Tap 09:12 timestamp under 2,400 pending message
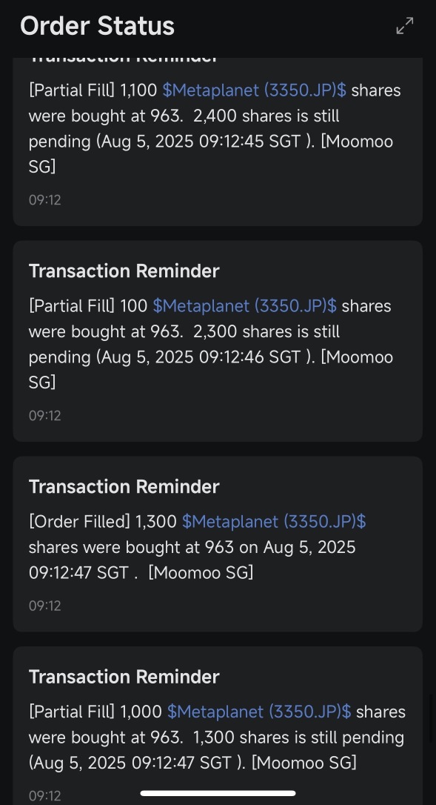This screenshot has height=805, width=436. point(44,199)
